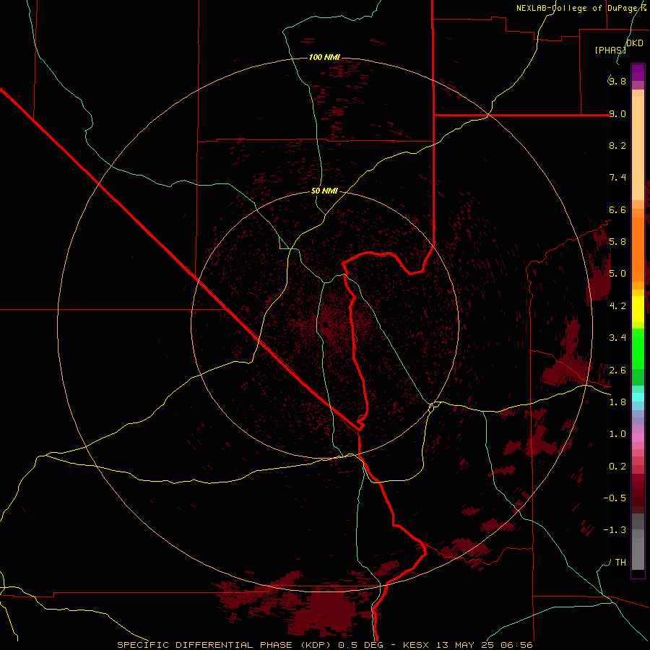Select the 3.4 legend value
This screenshot has width=650, height=650.
(617, 338)
